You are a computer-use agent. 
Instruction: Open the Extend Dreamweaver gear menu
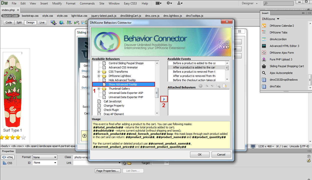coord(169,3)
